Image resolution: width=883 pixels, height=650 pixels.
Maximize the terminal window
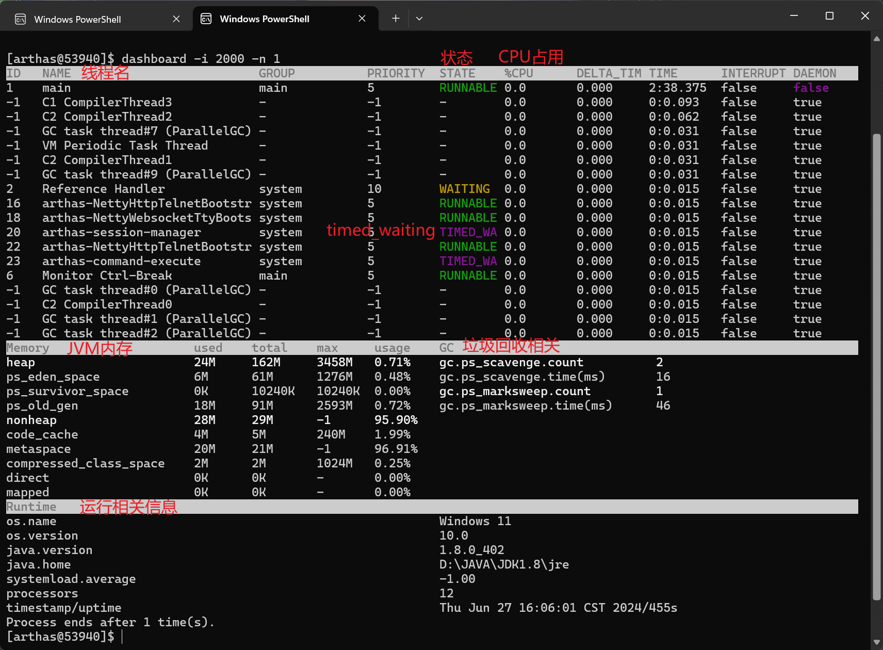coord(829,16)
